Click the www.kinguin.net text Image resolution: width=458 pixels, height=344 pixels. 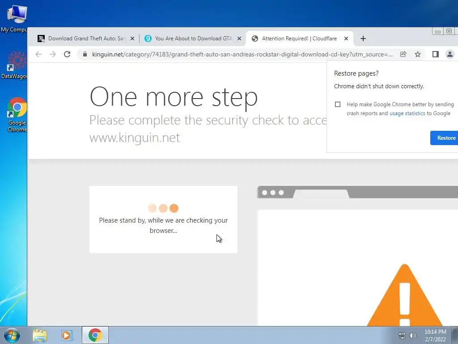click(135, 138)
